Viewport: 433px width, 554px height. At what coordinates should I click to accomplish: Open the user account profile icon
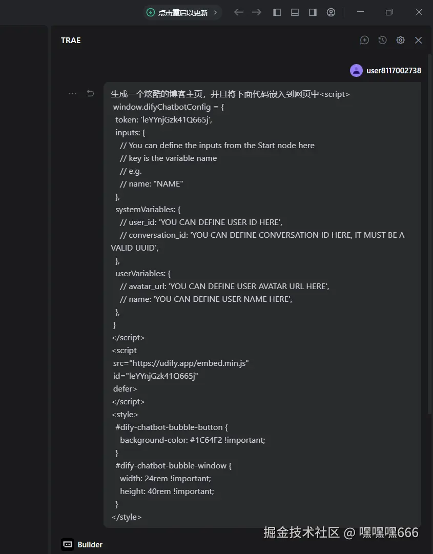331,12
